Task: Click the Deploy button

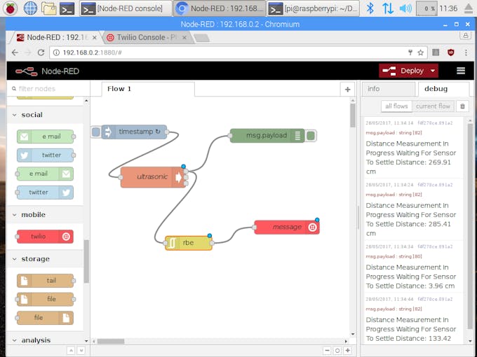Action: (x=405, y=71)
